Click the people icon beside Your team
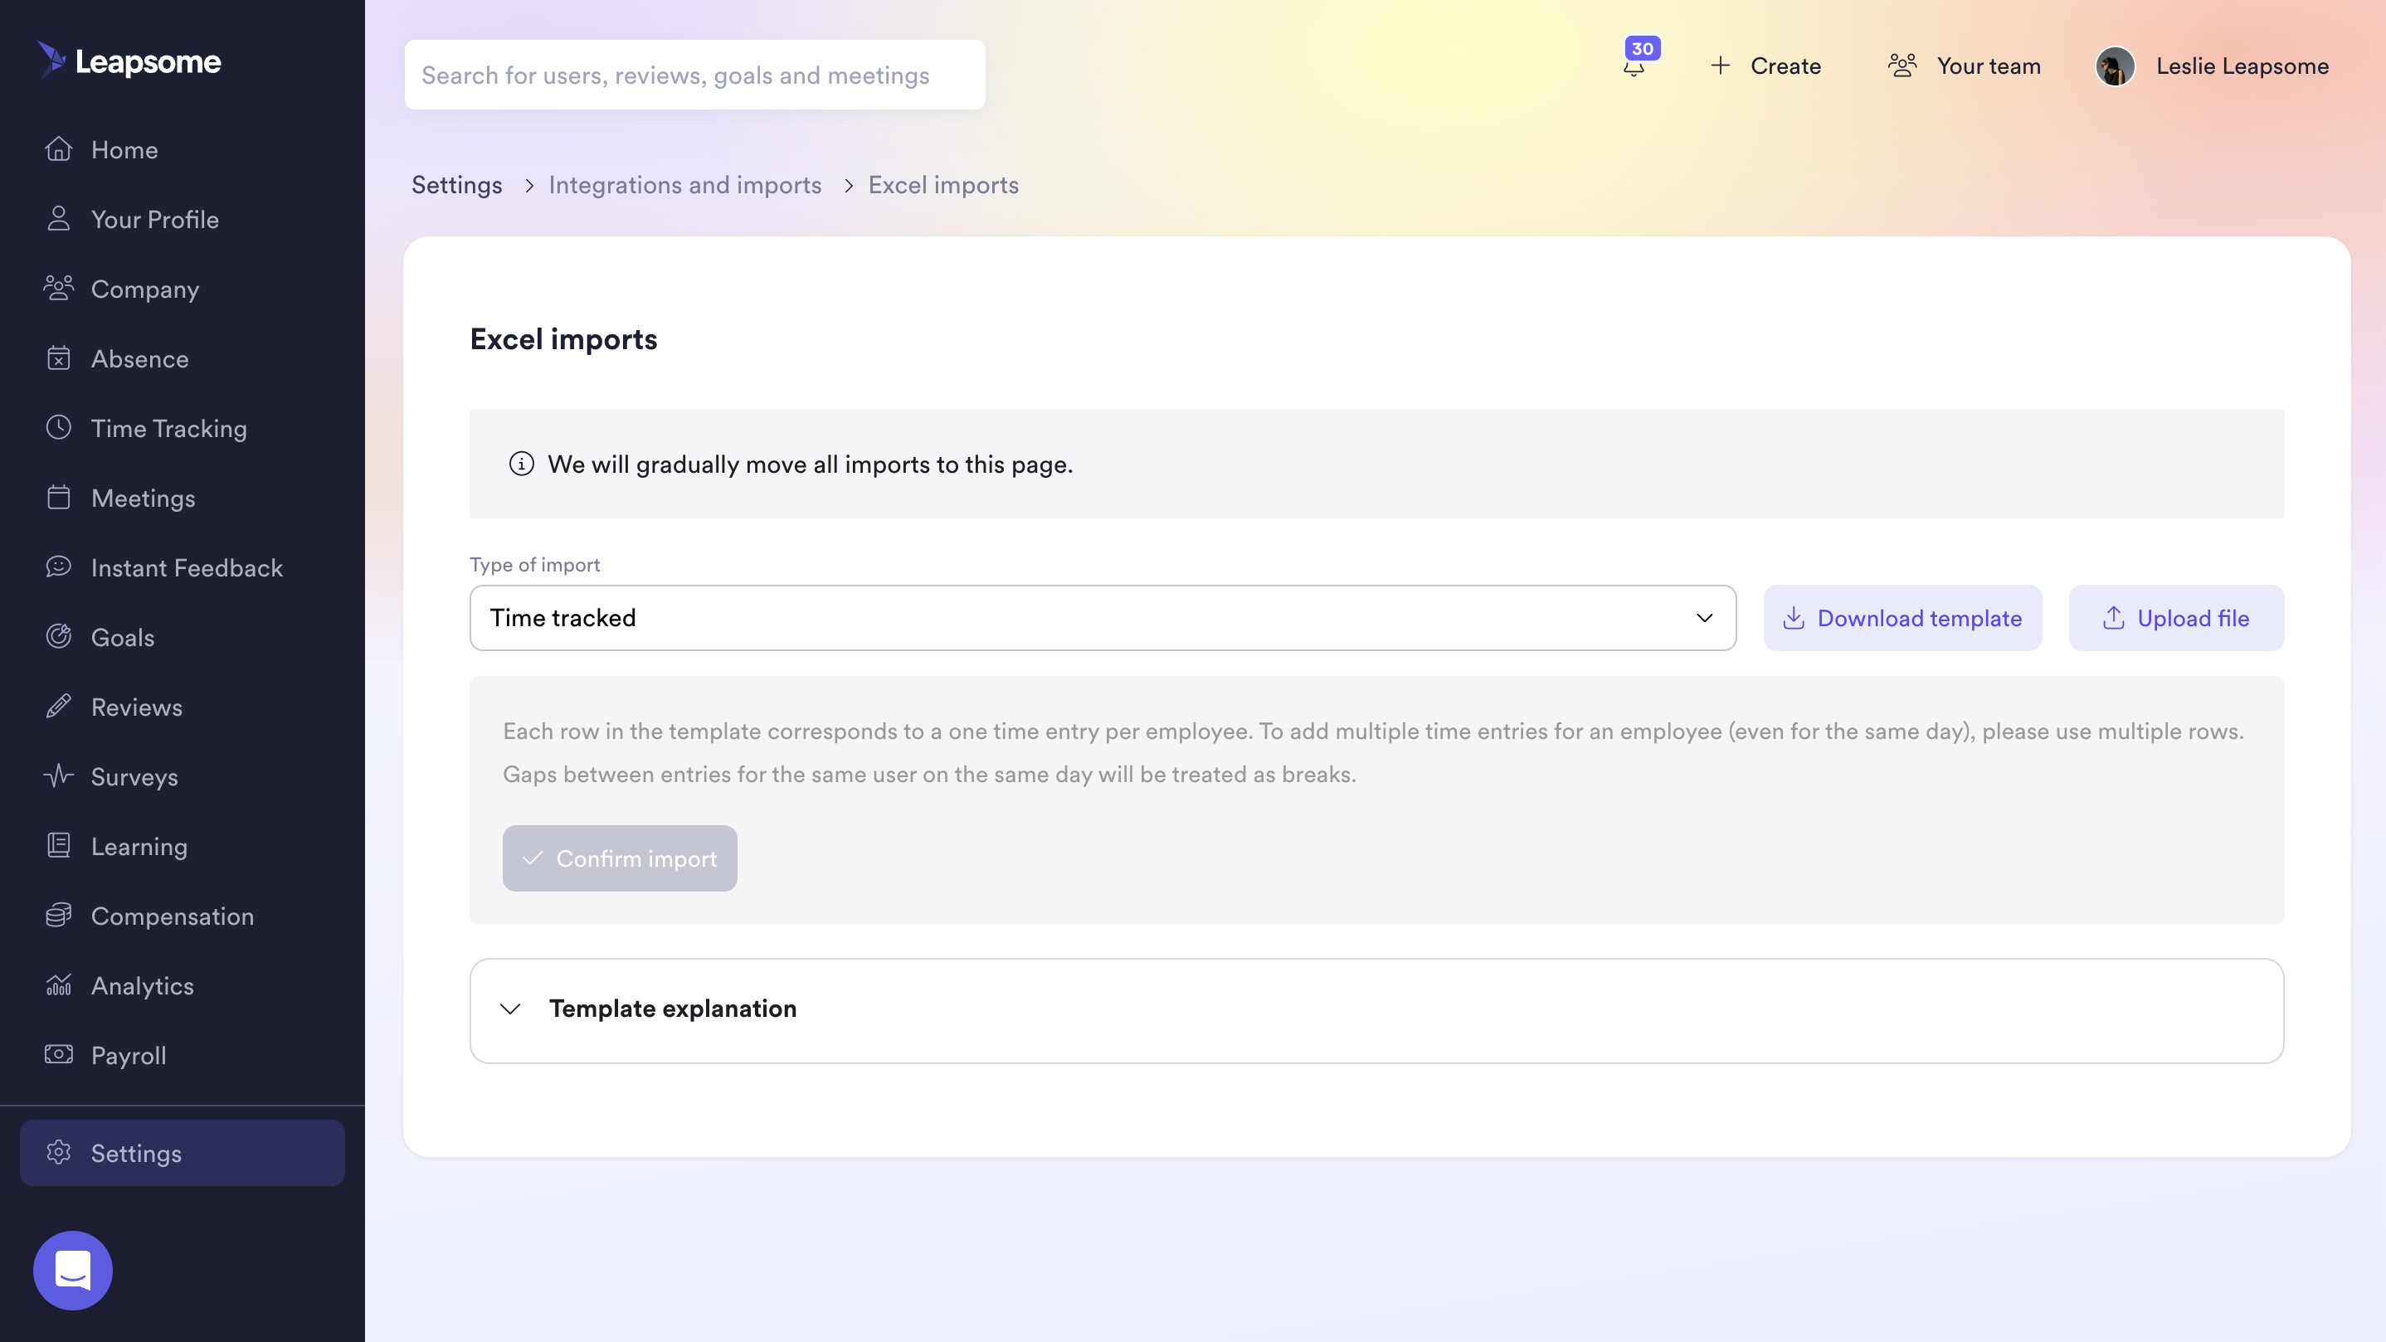 point(1902,66)
